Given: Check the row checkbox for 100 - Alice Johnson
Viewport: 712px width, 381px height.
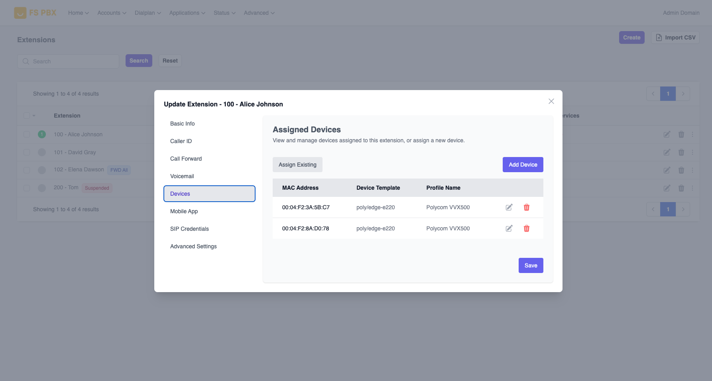Looking at the screenshot, I should point(27,134).
